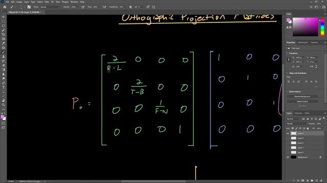
Task: Add a layer mask
Action: (x=303, y=181)
